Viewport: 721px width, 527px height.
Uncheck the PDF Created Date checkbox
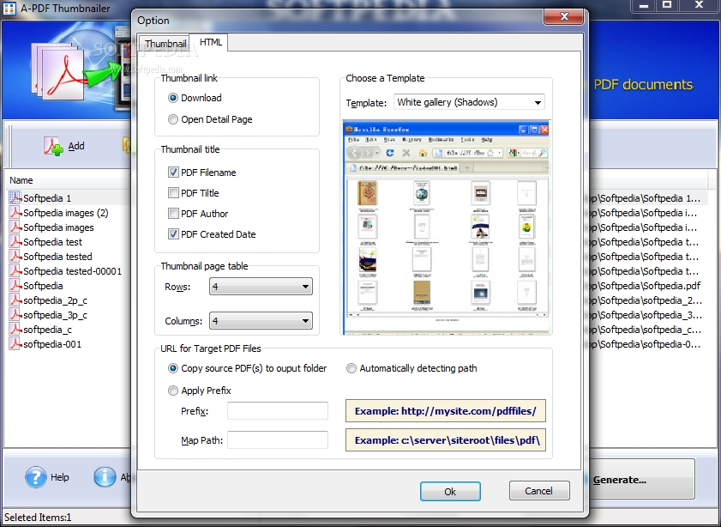coord(173,233)
